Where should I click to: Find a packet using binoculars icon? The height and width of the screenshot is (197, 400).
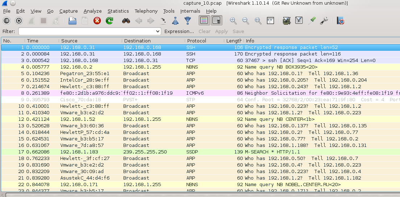[126, 21]
